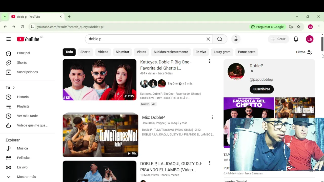Click the install app icon in address bar
The image size is (324, 182).
click(x=291, y=27)
